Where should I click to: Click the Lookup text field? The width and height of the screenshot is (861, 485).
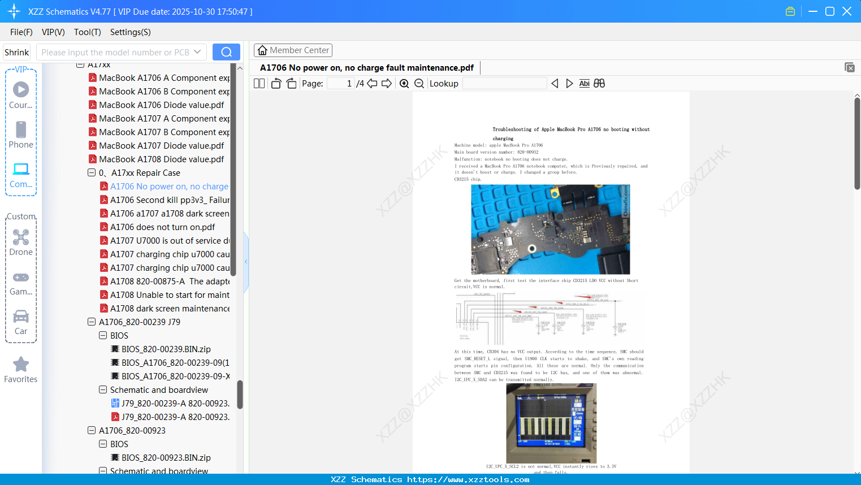coord(504,84)
